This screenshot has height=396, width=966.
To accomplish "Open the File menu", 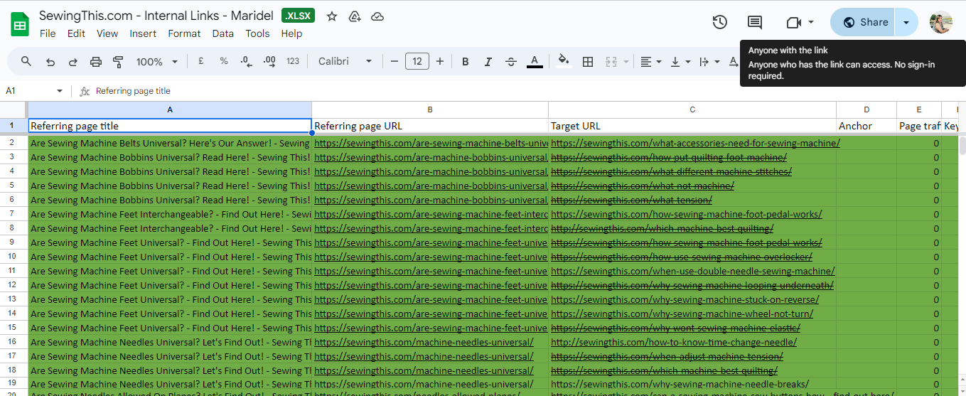I will [48, 33].
